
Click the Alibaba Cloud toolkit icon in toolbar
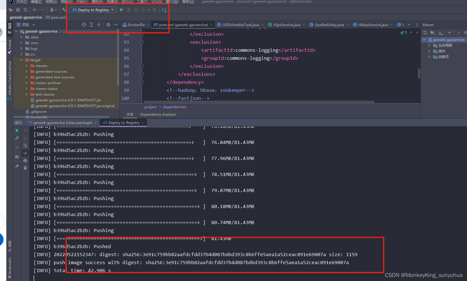tap(164, 10)
